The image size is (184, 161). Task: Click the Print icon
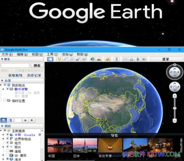pos(132,59)
